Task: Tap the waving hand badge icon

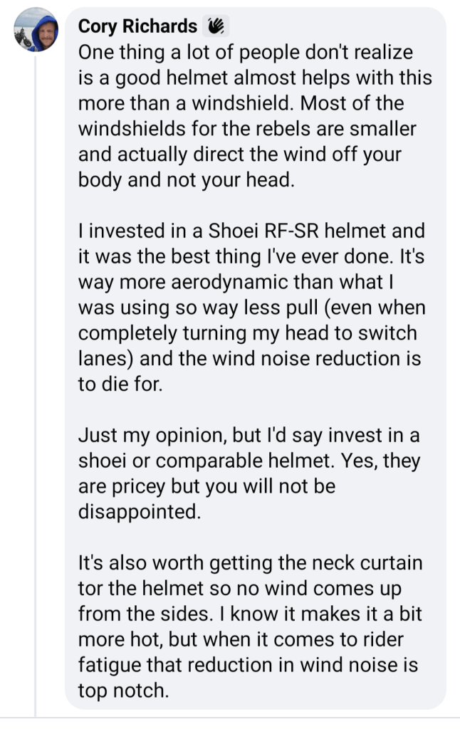Action: (216, 26)
